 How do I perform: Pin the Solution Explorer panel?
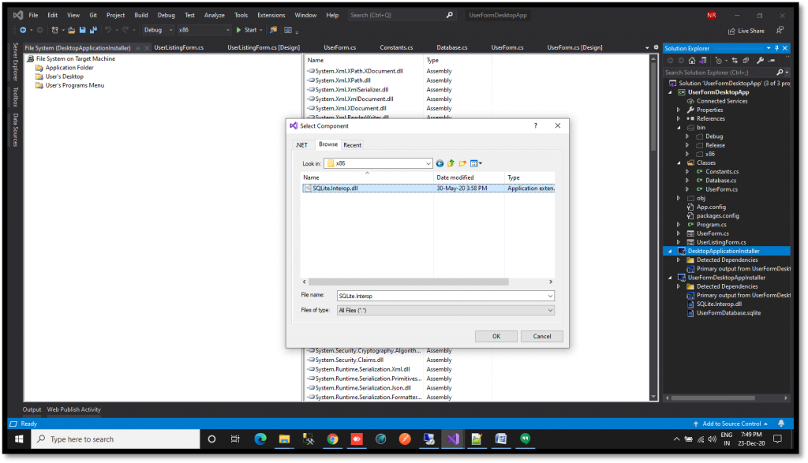776,48
